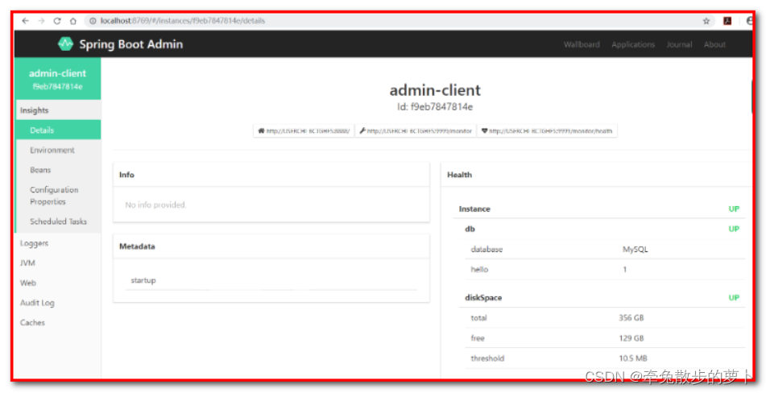Go to the browser home page icon

[x=72, y=21]
